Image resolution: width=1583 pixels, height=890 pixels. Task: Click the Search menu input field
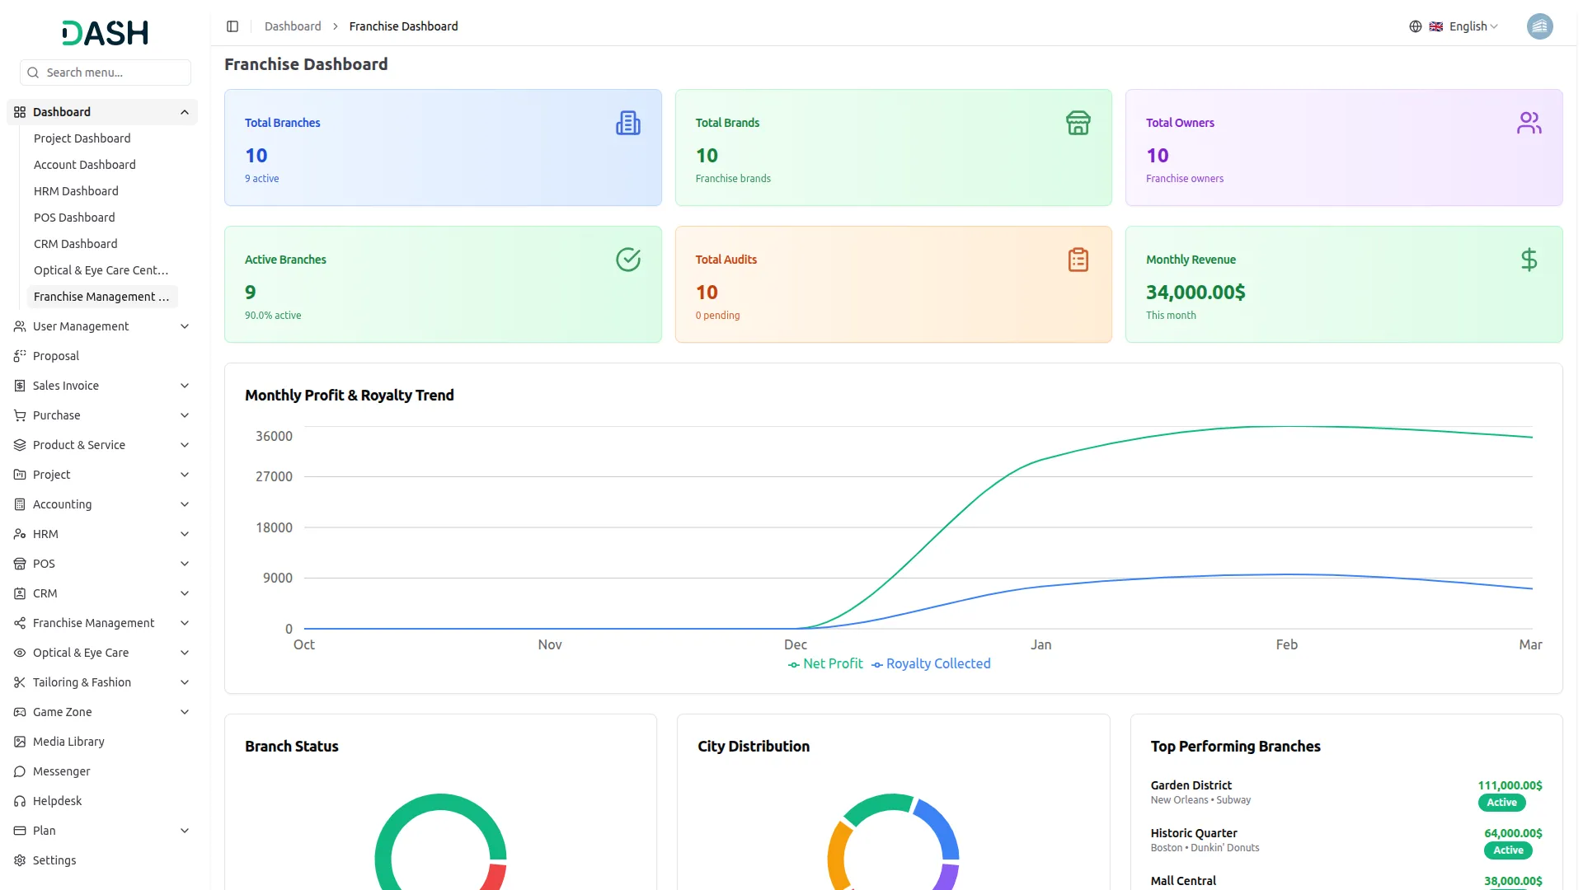point(114,73)
